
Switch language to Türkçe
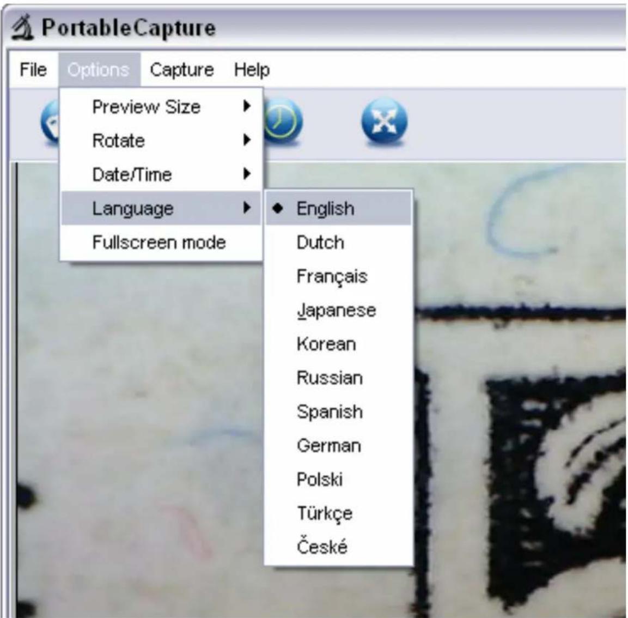point(339,513)
